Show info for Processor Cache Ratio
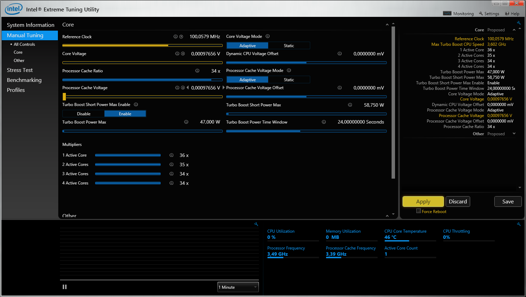The width and height of the screenshot is (526, 297). [x=197, y=71]
